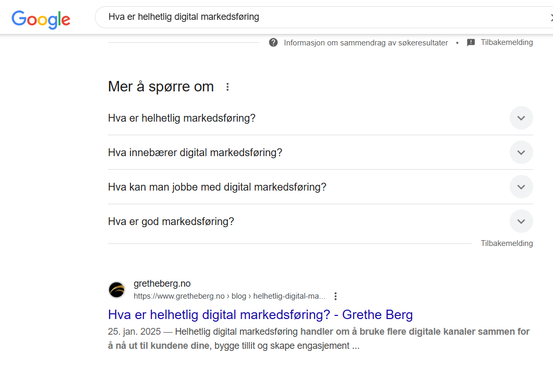
Task: Click top "Tilbakemelding" text beside flag icon
Action: pos(507,42)
